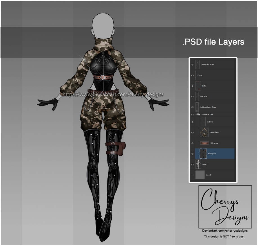
Task: Click the Belts layer thumbnail
Action: coord(198,86)
